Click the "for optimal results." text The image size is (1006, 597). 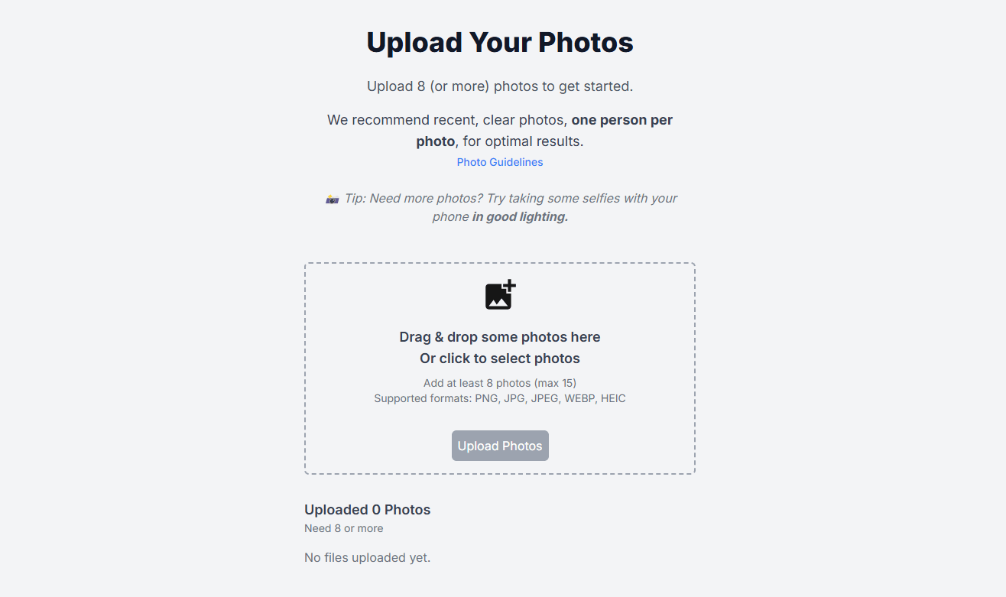[x=523, y=141]
